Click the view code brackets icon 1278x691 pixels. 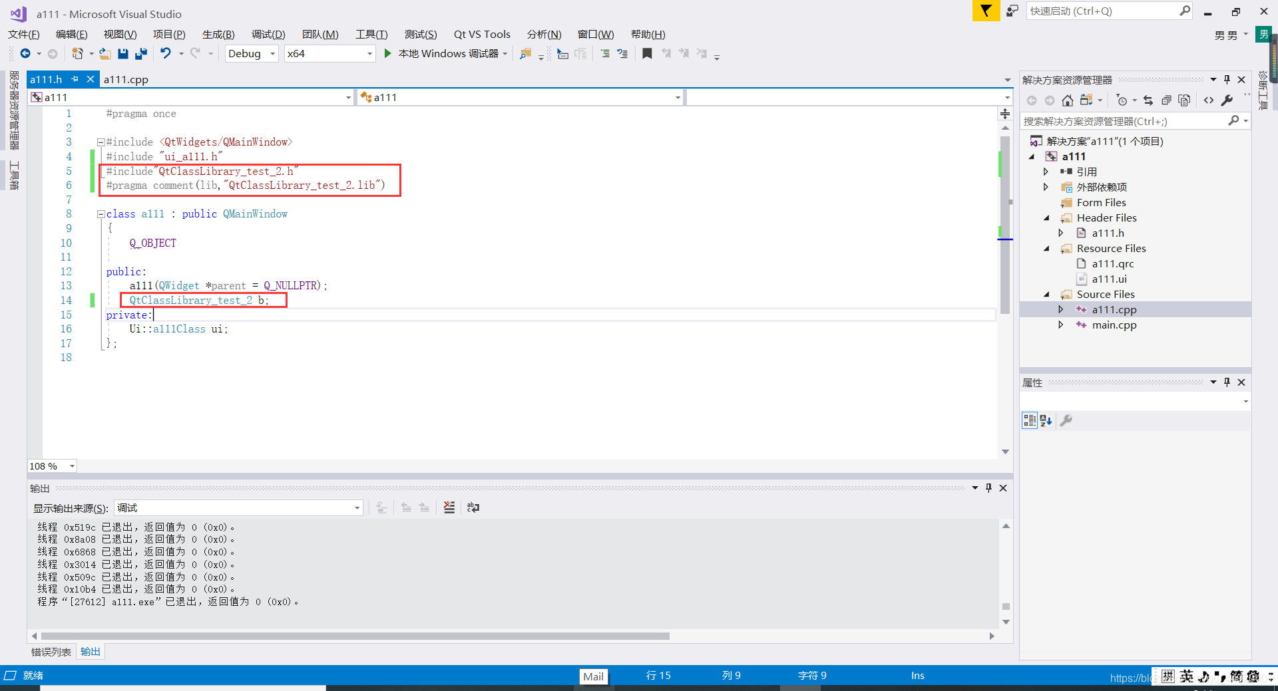tap(1209, 100)
